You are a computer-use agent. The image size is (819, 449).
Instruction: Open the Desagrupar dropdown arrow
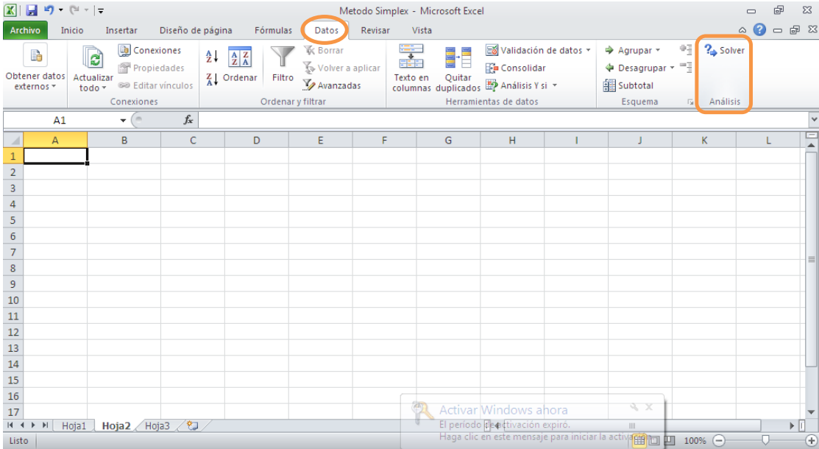pyautogui.click(x=673, y=68)
